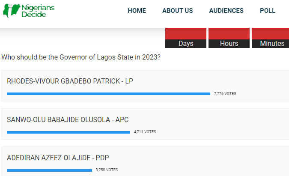The height and width of the screenshot is (176, 289).
Task: Go to the ABOUT US page
Action: click(178, 11)
